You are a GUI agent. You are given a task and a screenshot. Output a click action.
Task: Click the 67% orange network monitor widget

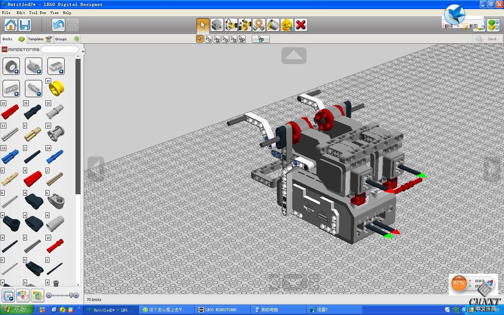[459, 283]
